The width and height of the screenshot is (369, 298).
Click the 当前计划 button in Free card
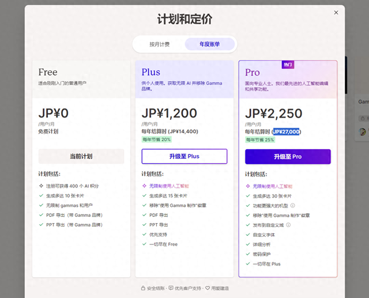point(81,156)
